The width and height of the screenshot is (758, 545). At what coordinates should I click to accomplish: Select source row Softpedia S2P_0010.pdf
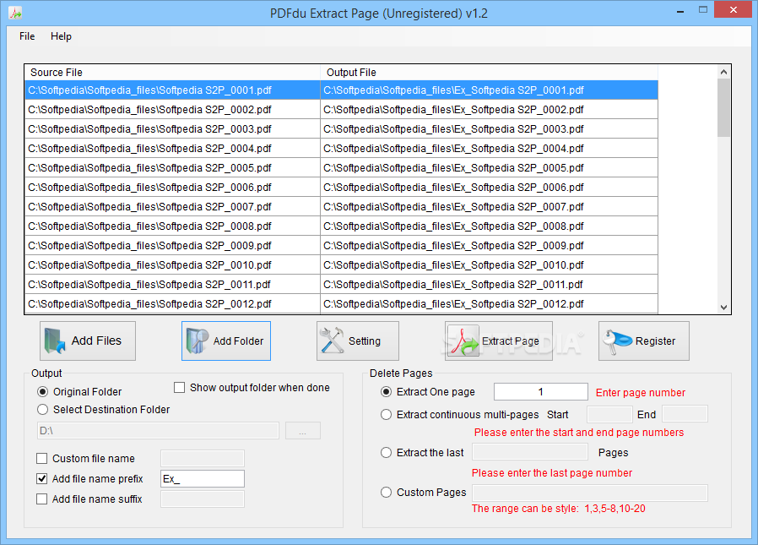tap(172, 264)
